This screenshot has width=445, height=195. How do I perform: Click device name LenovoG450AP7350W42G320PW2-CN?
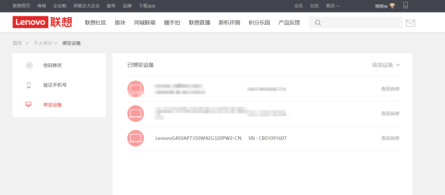coord(198,138)
